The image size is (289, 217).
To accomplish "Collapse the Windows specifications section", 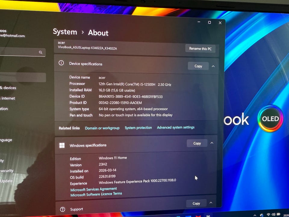I will pos(212,143).
